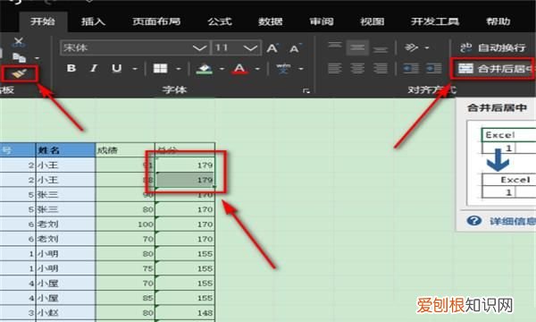This screenshot has width=536, height=322.
Task: Click the Cut scissors icon
Action: click(x=18, y=42)
